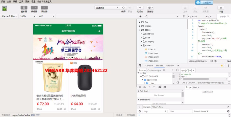Click the deactivate breakpoints icon
This screenshot has height=117, width=231.
160,87
